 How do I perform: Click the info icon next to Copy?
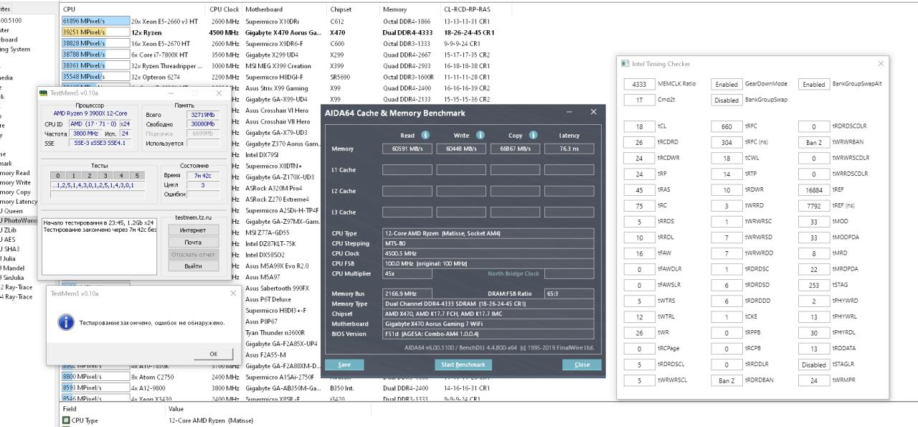pyautogui.click(x=533, y=135)
